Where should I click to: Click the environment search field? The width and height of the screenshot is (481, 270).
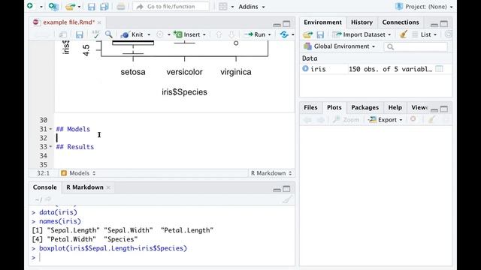(416, 46)
